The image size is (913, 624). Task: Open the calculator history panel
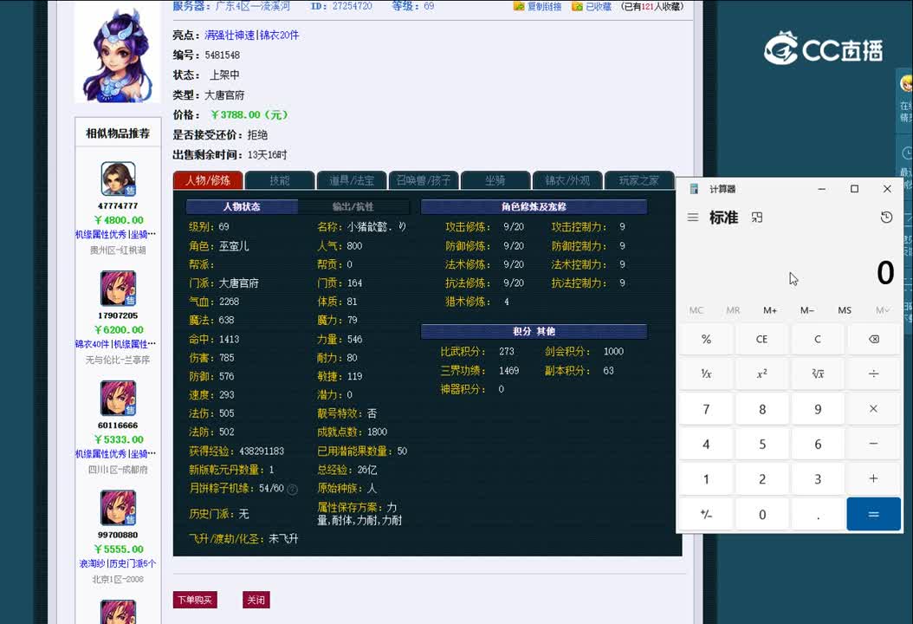pyautogui.click(x=886, y=218)
